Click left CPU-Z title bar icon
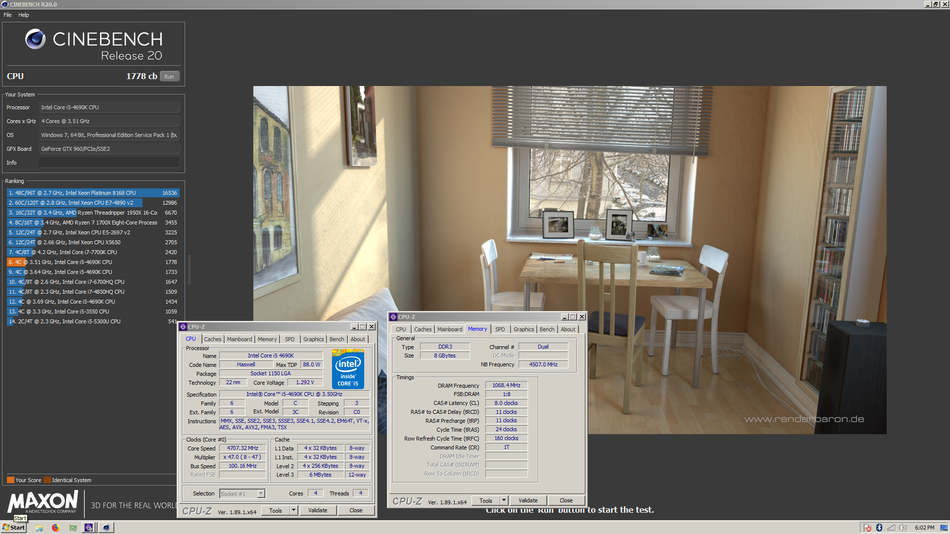 coord(183,327)
